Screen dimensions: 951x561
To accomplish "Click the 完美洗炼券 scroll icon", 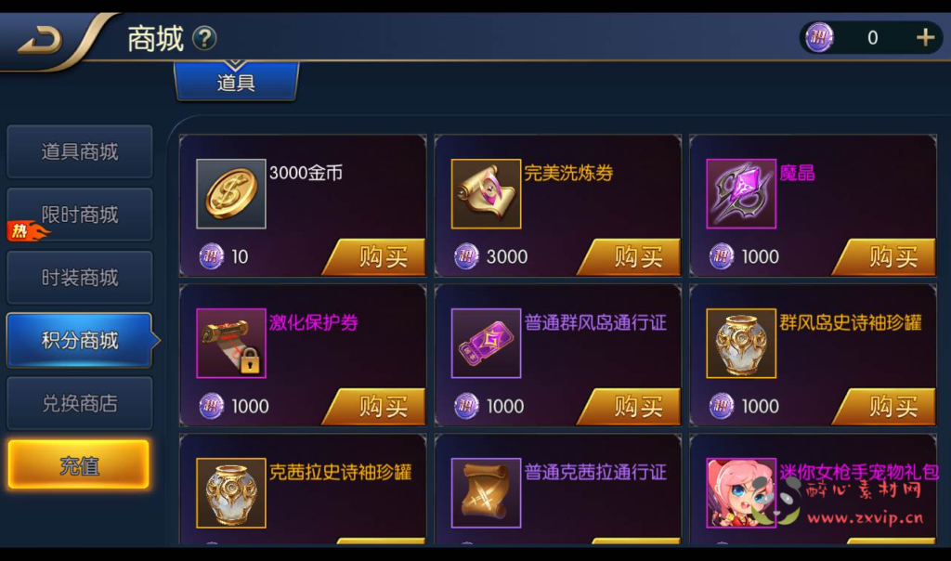I will 486,193.
